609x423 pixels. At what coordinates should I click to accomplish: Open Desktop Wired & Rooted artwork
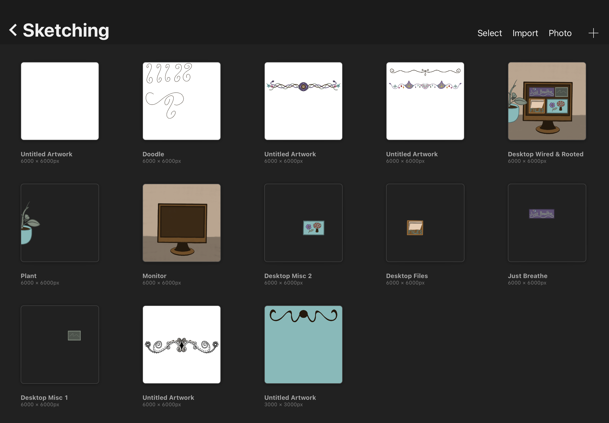tap(547, 101)
